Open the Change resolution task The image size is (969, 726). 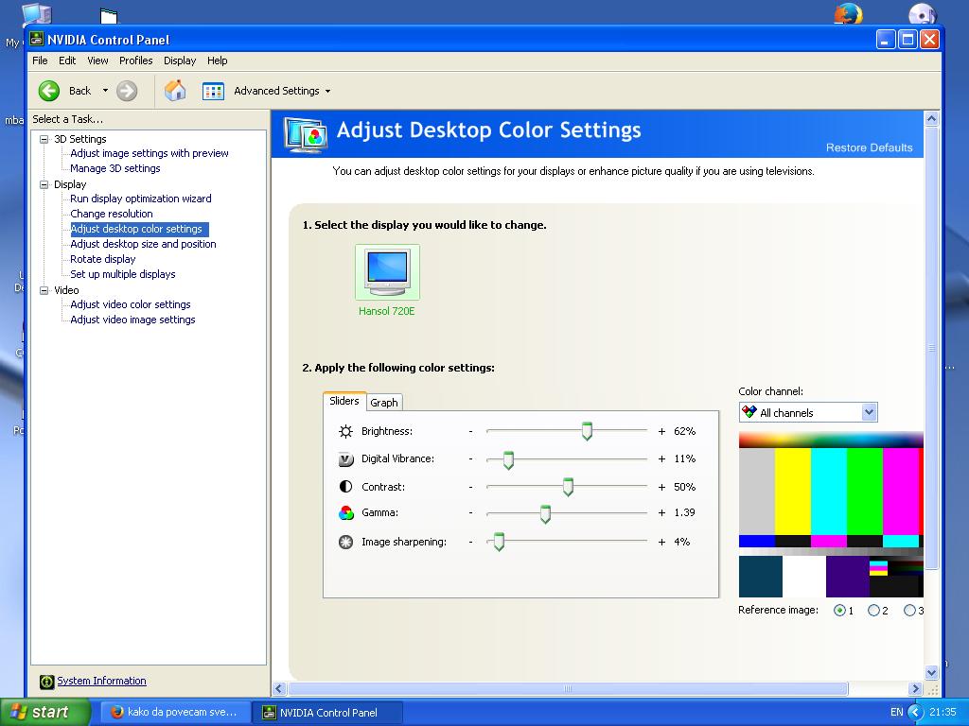[x=112, y=214]
